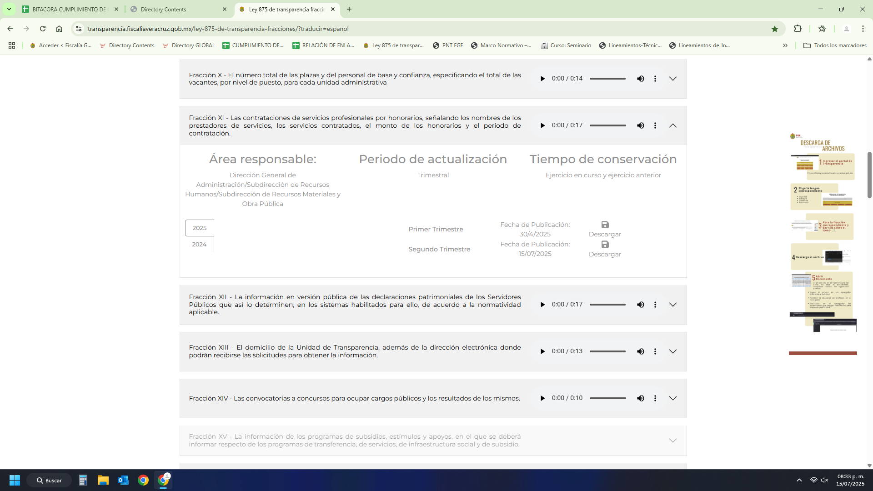Click the save icon for Segundo Trimestre

click(605, 245)
